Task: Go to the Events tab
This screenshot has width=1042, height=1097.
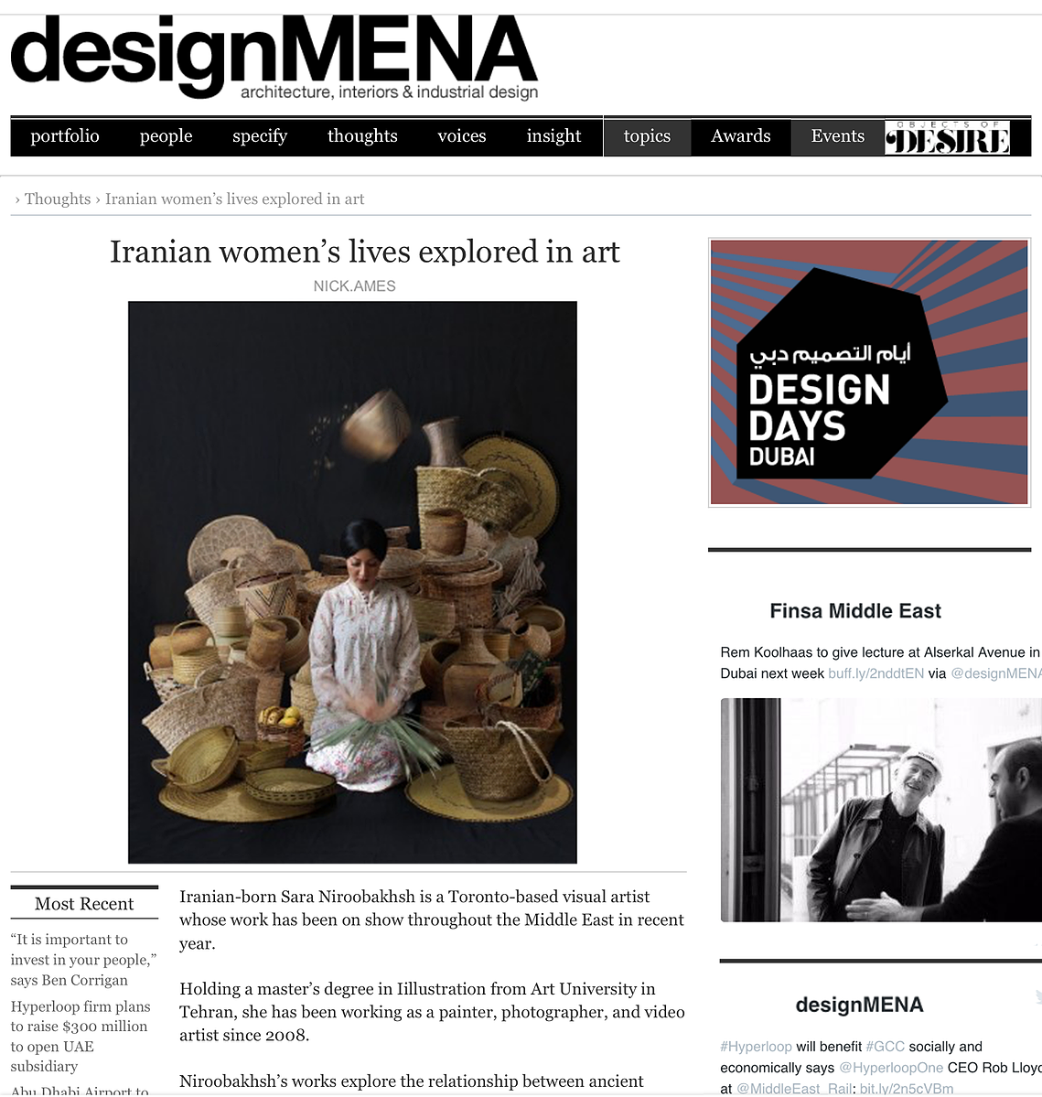Action: click(838, 136)
